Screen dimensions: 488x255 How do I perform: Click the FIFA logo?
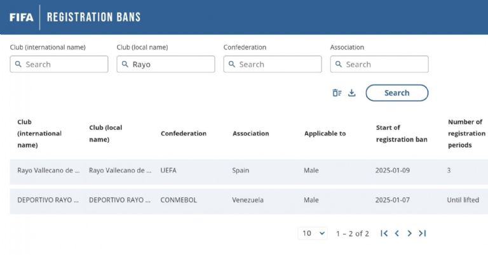21,17
